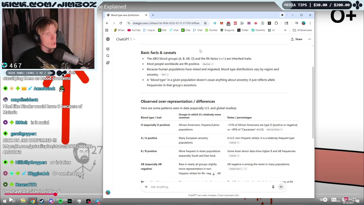Open the user avatar at the sidebar bottom
This screenshot has height=205, width=364.
tap(108, 192)
